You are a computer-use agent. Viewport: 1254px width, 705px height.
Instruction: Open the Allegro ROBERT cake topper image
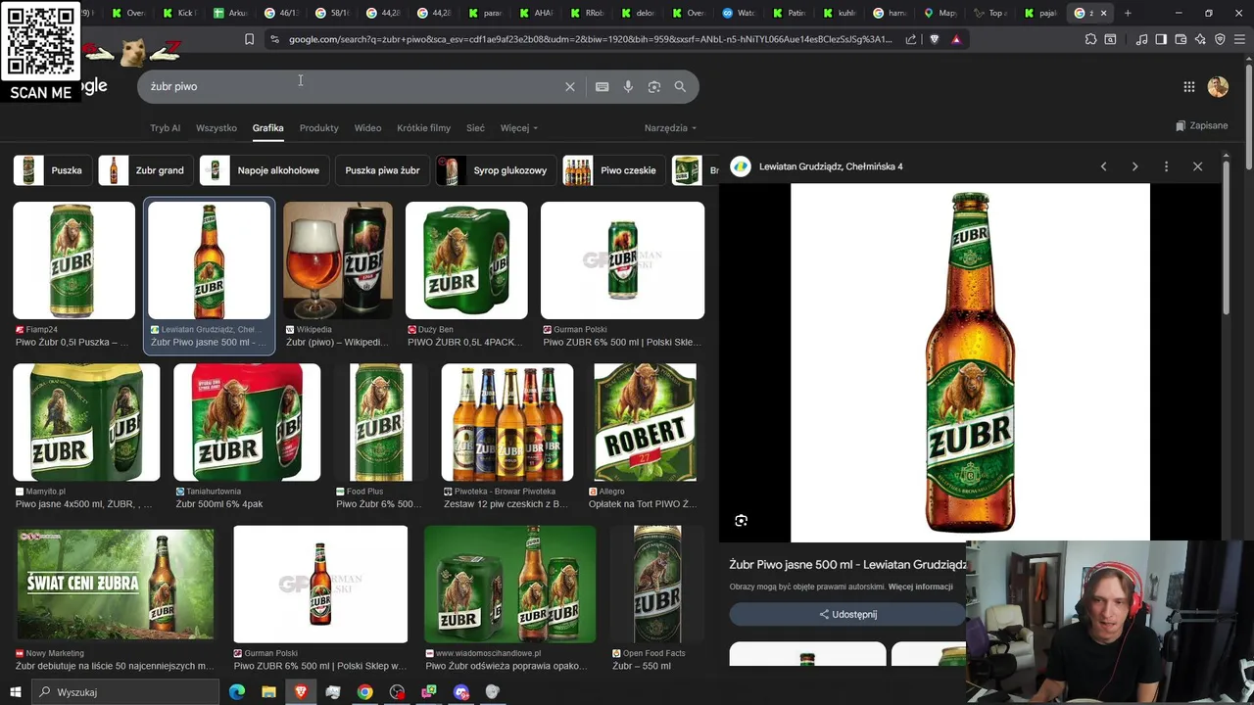coord(645,422)
